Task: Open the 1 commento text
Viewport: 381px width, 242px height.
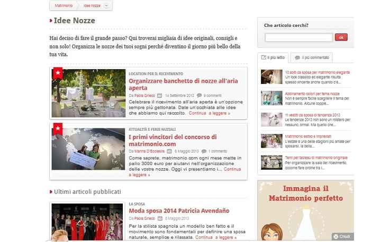Action: click(x=217, y=151)
